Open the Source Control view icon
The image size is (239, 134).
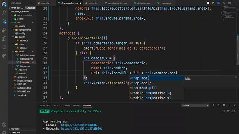pos(4,22)
